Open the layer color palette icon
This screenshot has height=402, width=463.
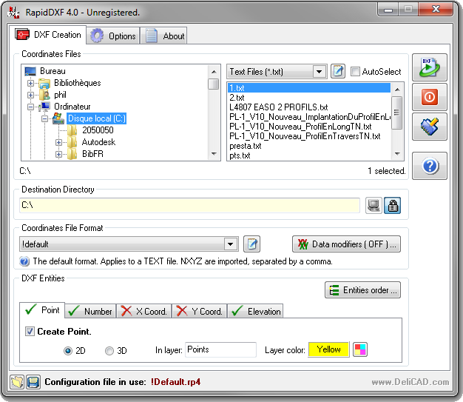360,349
